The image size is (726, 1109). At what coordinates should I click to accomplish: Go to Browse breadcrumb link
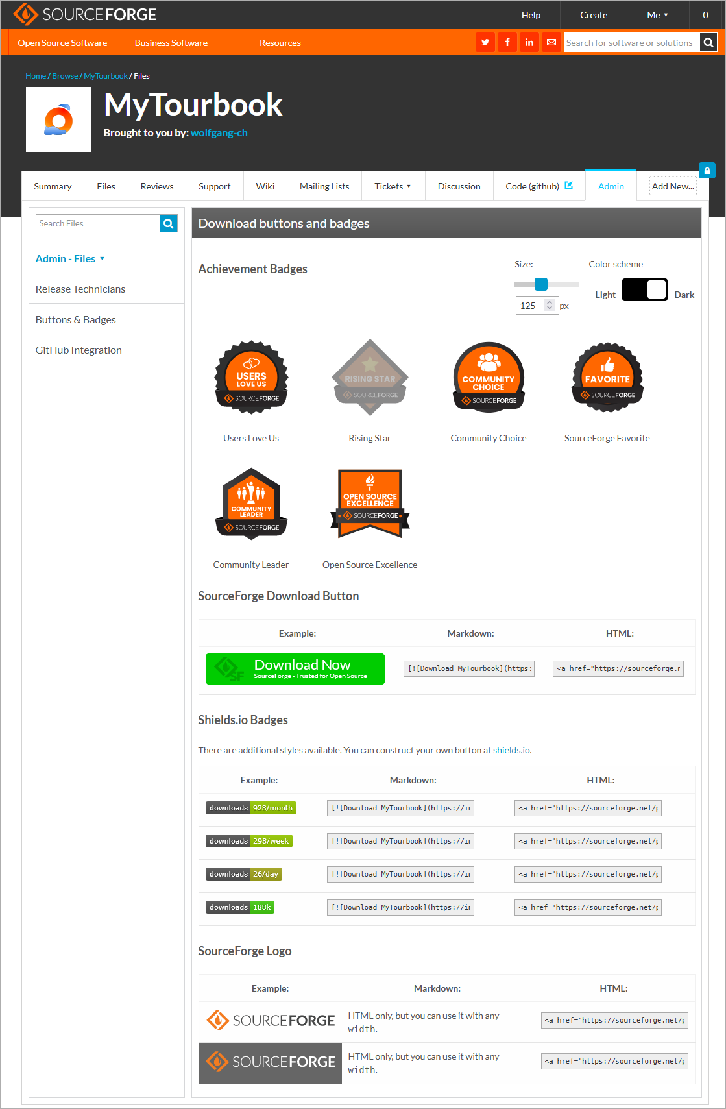[65, 76]
